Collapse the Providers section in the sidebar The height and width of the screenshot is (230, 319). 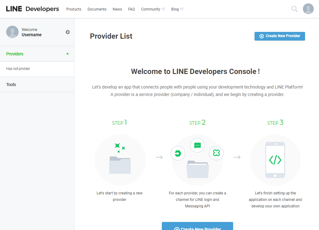click(67, 53)
